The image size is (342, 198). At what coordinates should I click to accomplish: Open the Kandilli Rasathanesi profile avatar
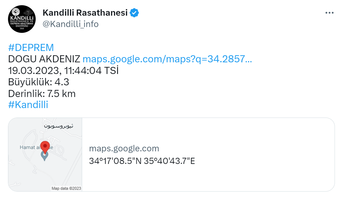click(x=22, y=19)
